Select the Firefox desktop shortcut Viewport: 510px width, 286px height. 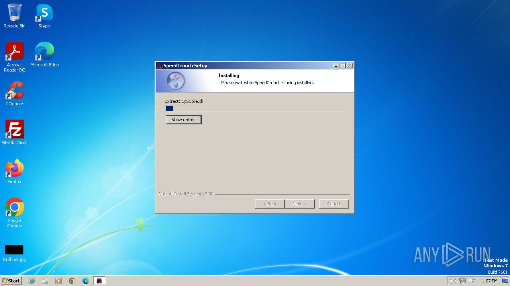click(x=14, y=172)
